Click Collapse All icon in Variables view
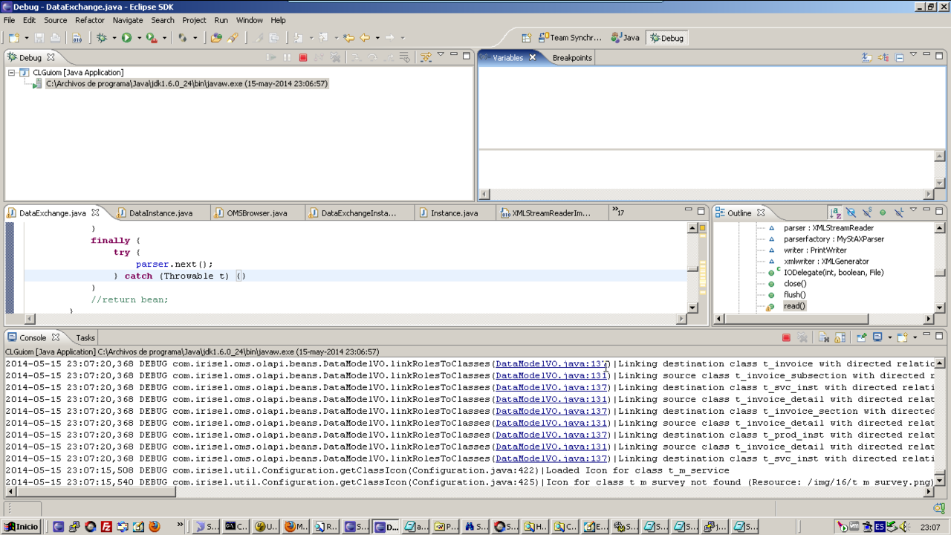Image resolution: width=951 pixels, height=535 pixels. tap(899, 57)
